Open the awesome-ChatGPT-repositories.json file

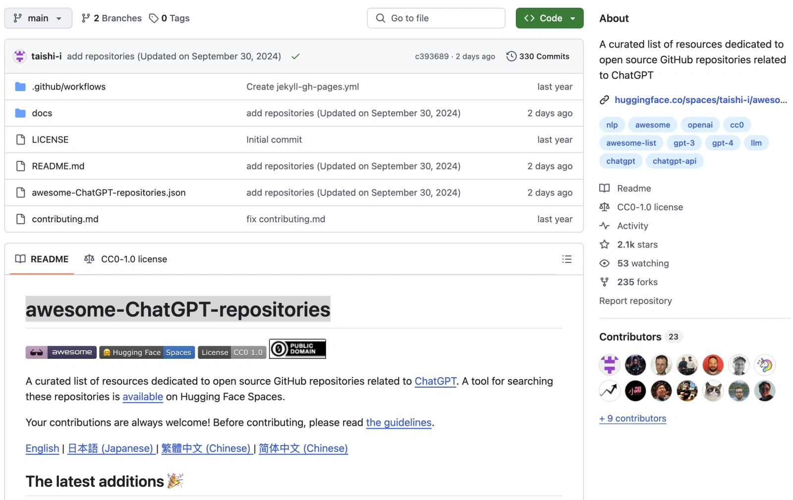pyautogui.click(x=109, y=193)
